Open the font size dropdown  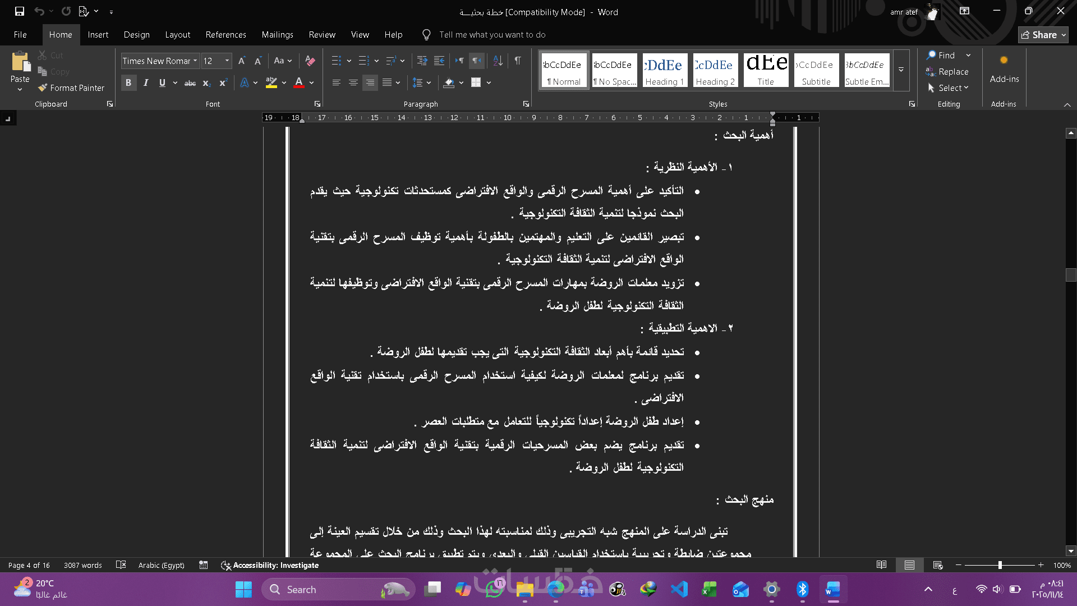click(227, 61)
